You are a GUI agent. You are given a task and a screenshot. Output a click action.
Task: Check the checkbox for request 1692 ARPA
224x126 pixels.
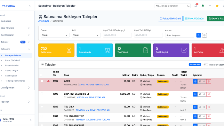42,81
